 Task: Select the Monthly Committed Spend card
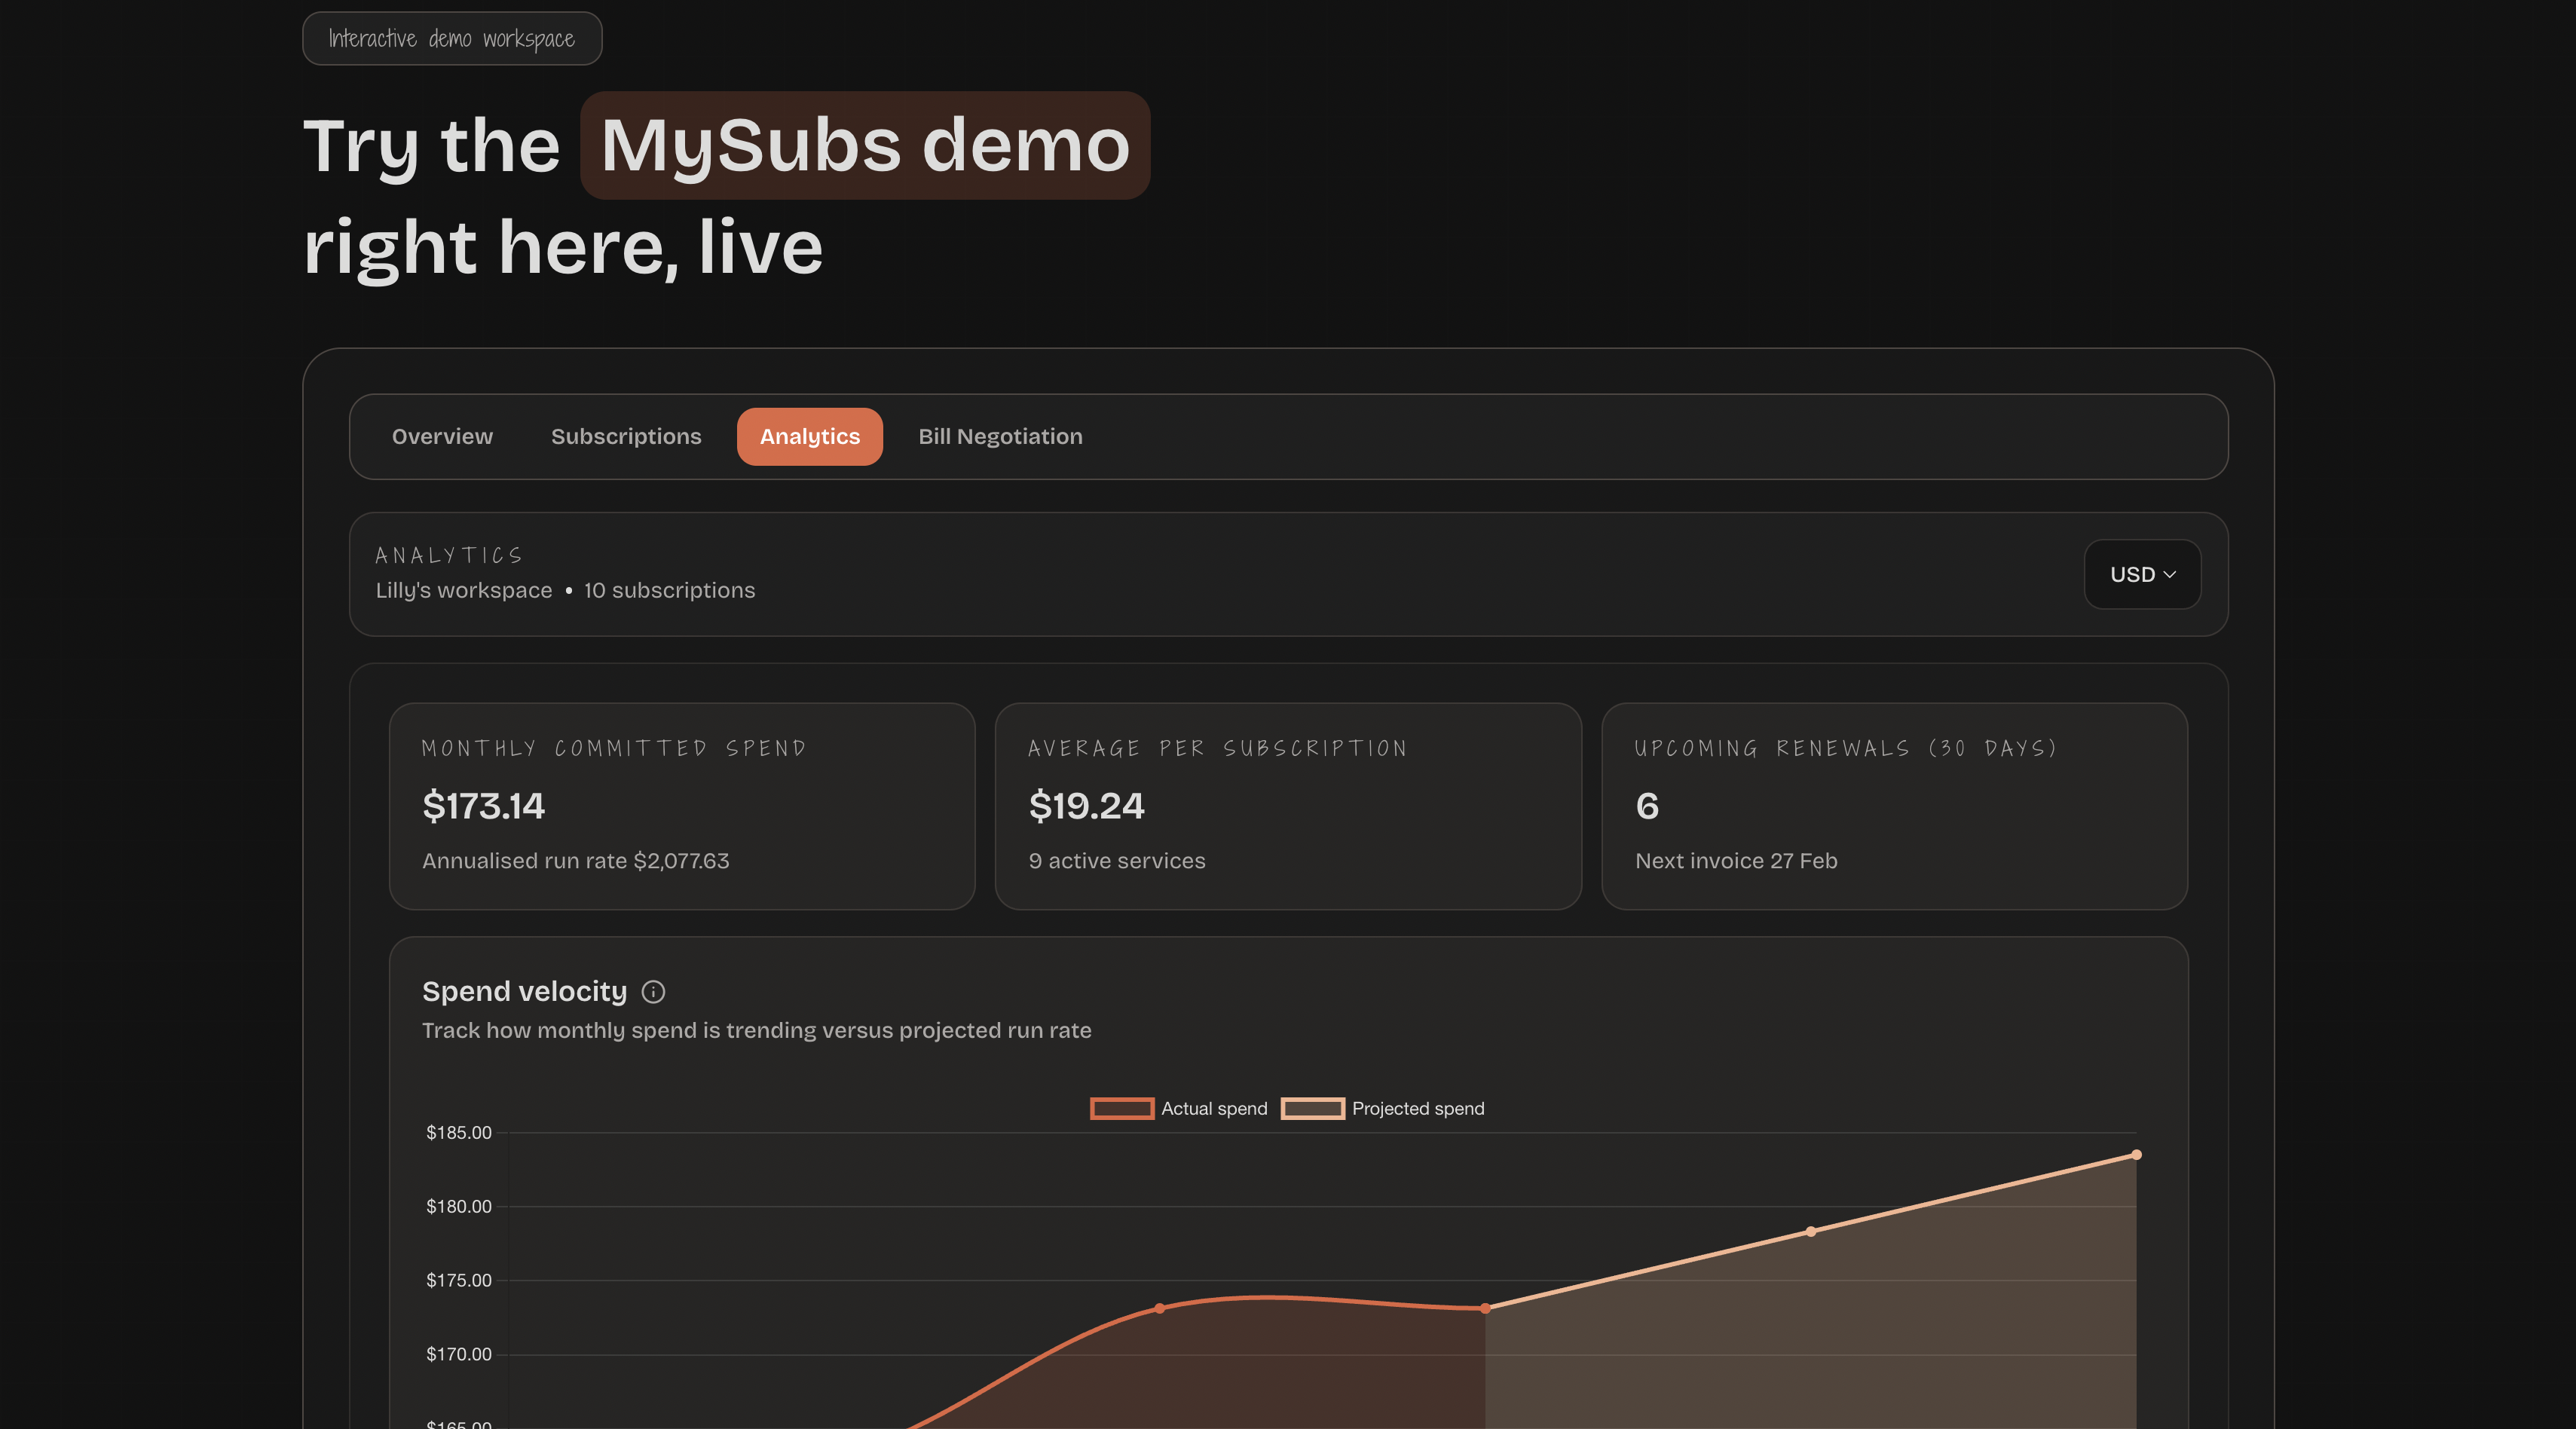coord(681,806)
